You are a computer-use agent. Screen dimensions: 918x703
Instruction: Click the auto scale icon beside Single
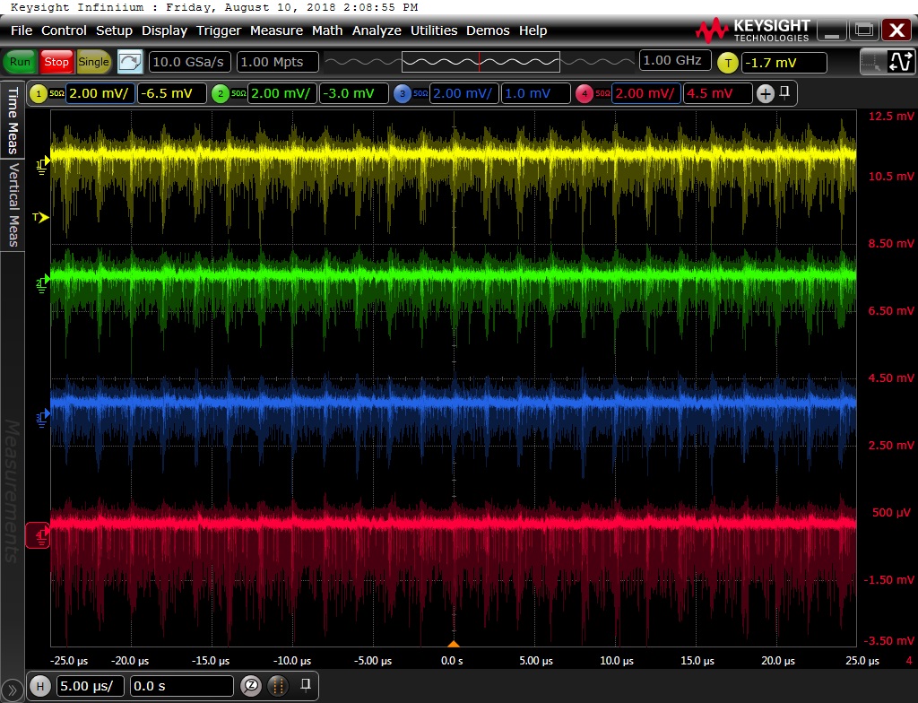pos(130,62)
